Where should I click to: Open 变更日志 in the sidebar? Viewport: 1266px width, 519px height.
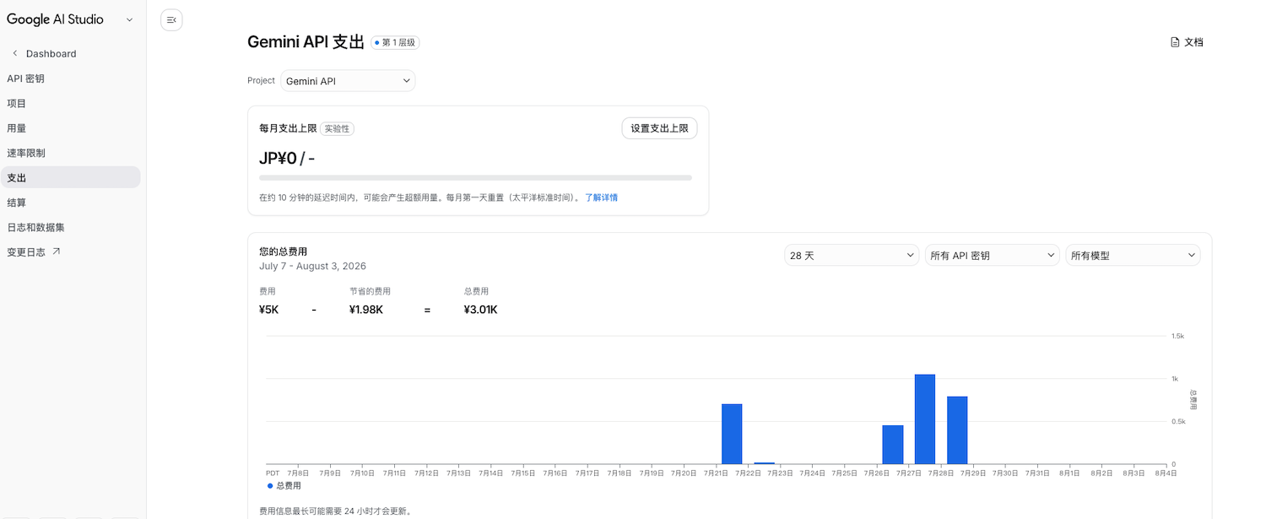[70, 251]
